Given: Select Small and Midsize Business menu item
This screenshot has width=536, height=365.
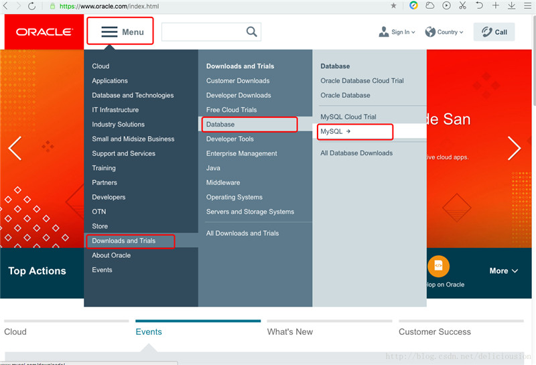Looking at the screenshot, I should coord(133,139).
